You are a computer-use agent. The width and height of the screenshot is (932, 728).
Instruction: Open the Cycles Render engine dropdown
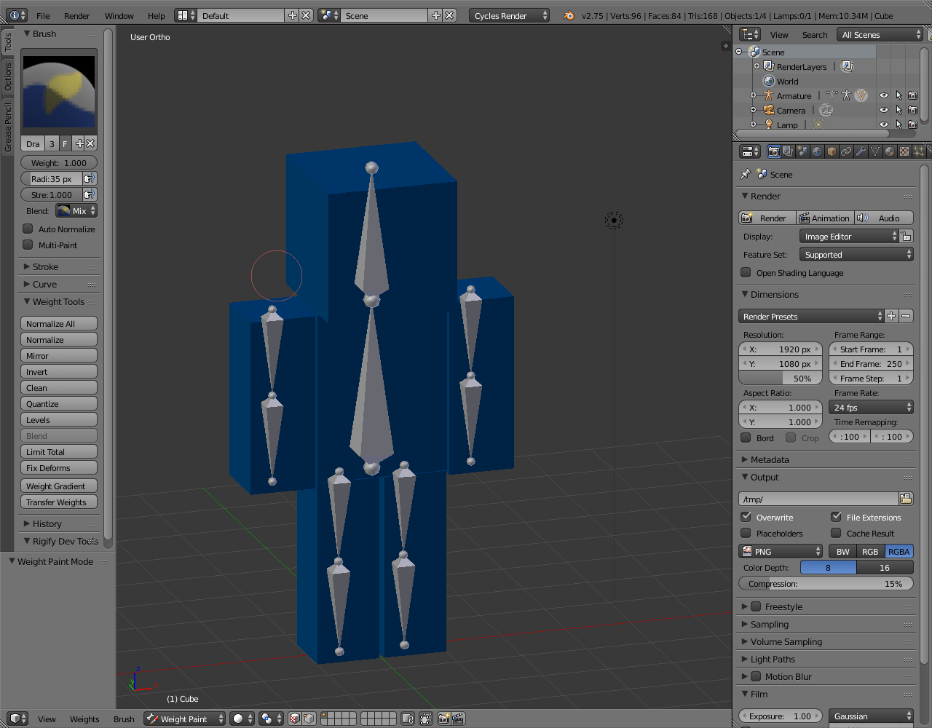[x=509, y=14]
